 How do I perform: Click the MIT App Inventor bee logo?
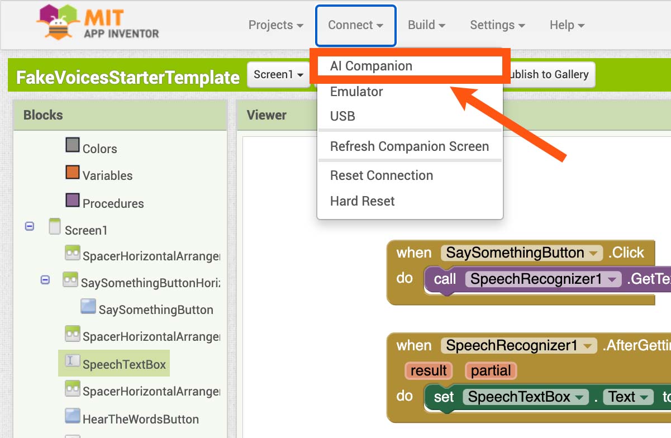click(98, 23)
